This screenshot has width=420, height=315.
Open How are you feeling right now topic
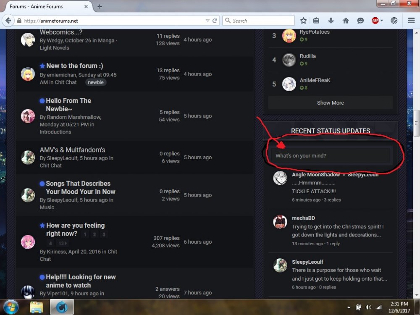tap(75, 229)
